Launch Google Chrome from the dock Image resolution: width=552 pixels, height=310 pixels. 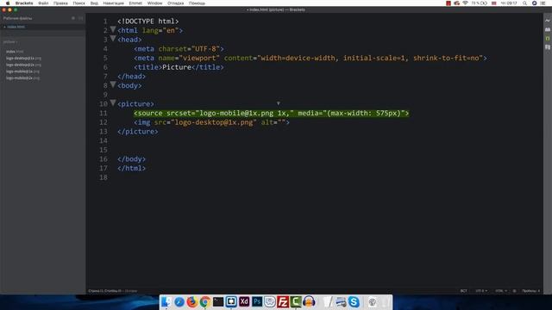click(x=205, y=302)
